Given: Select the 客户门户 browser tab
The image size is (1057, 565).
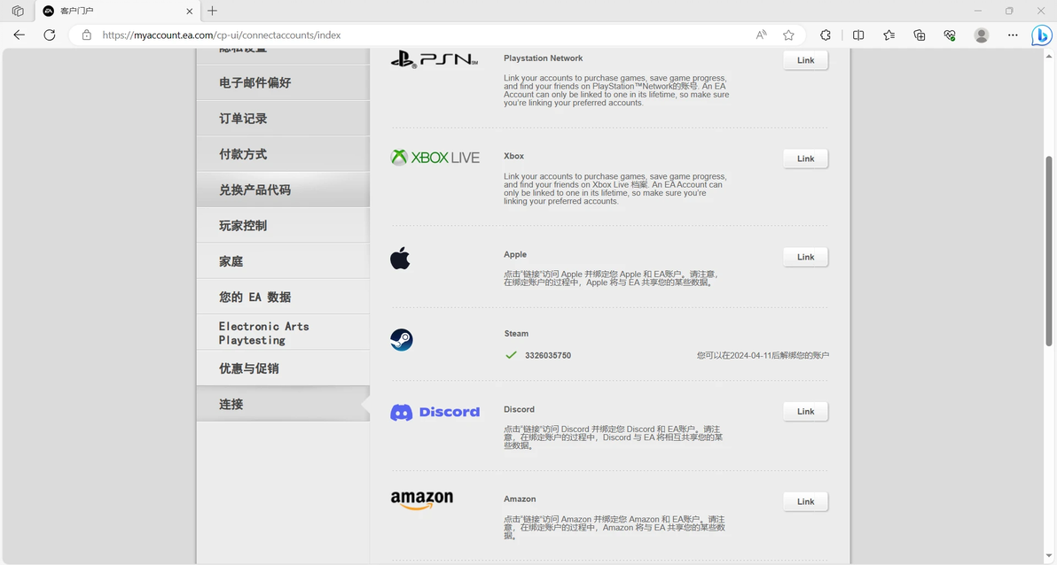Looking at the screenshot, I should point(116,11).
